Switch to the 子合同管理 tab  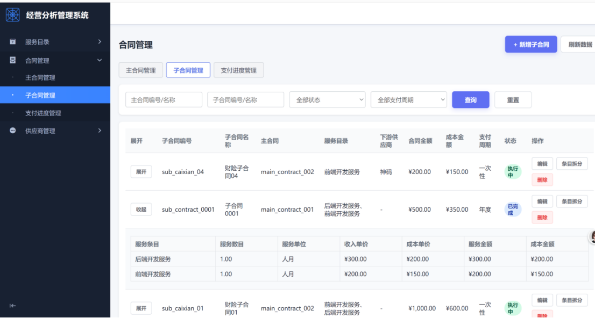click(x=188, y=70)
